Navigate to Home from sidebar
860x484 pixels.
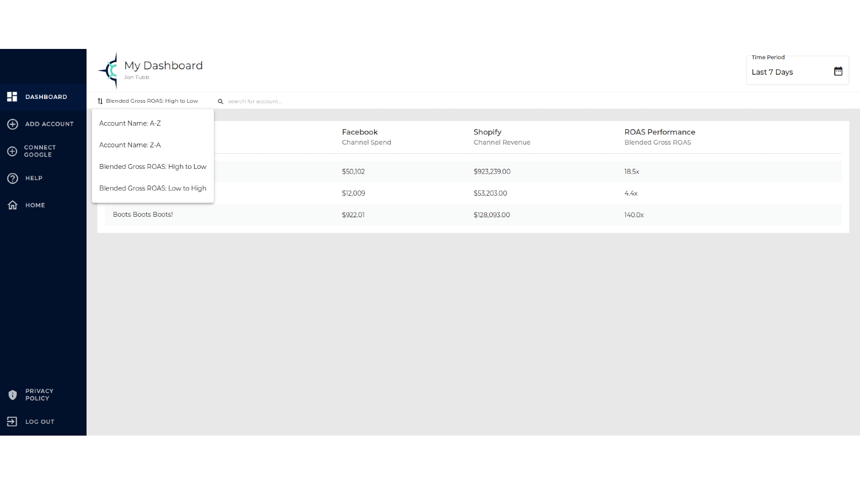(43, 205)
